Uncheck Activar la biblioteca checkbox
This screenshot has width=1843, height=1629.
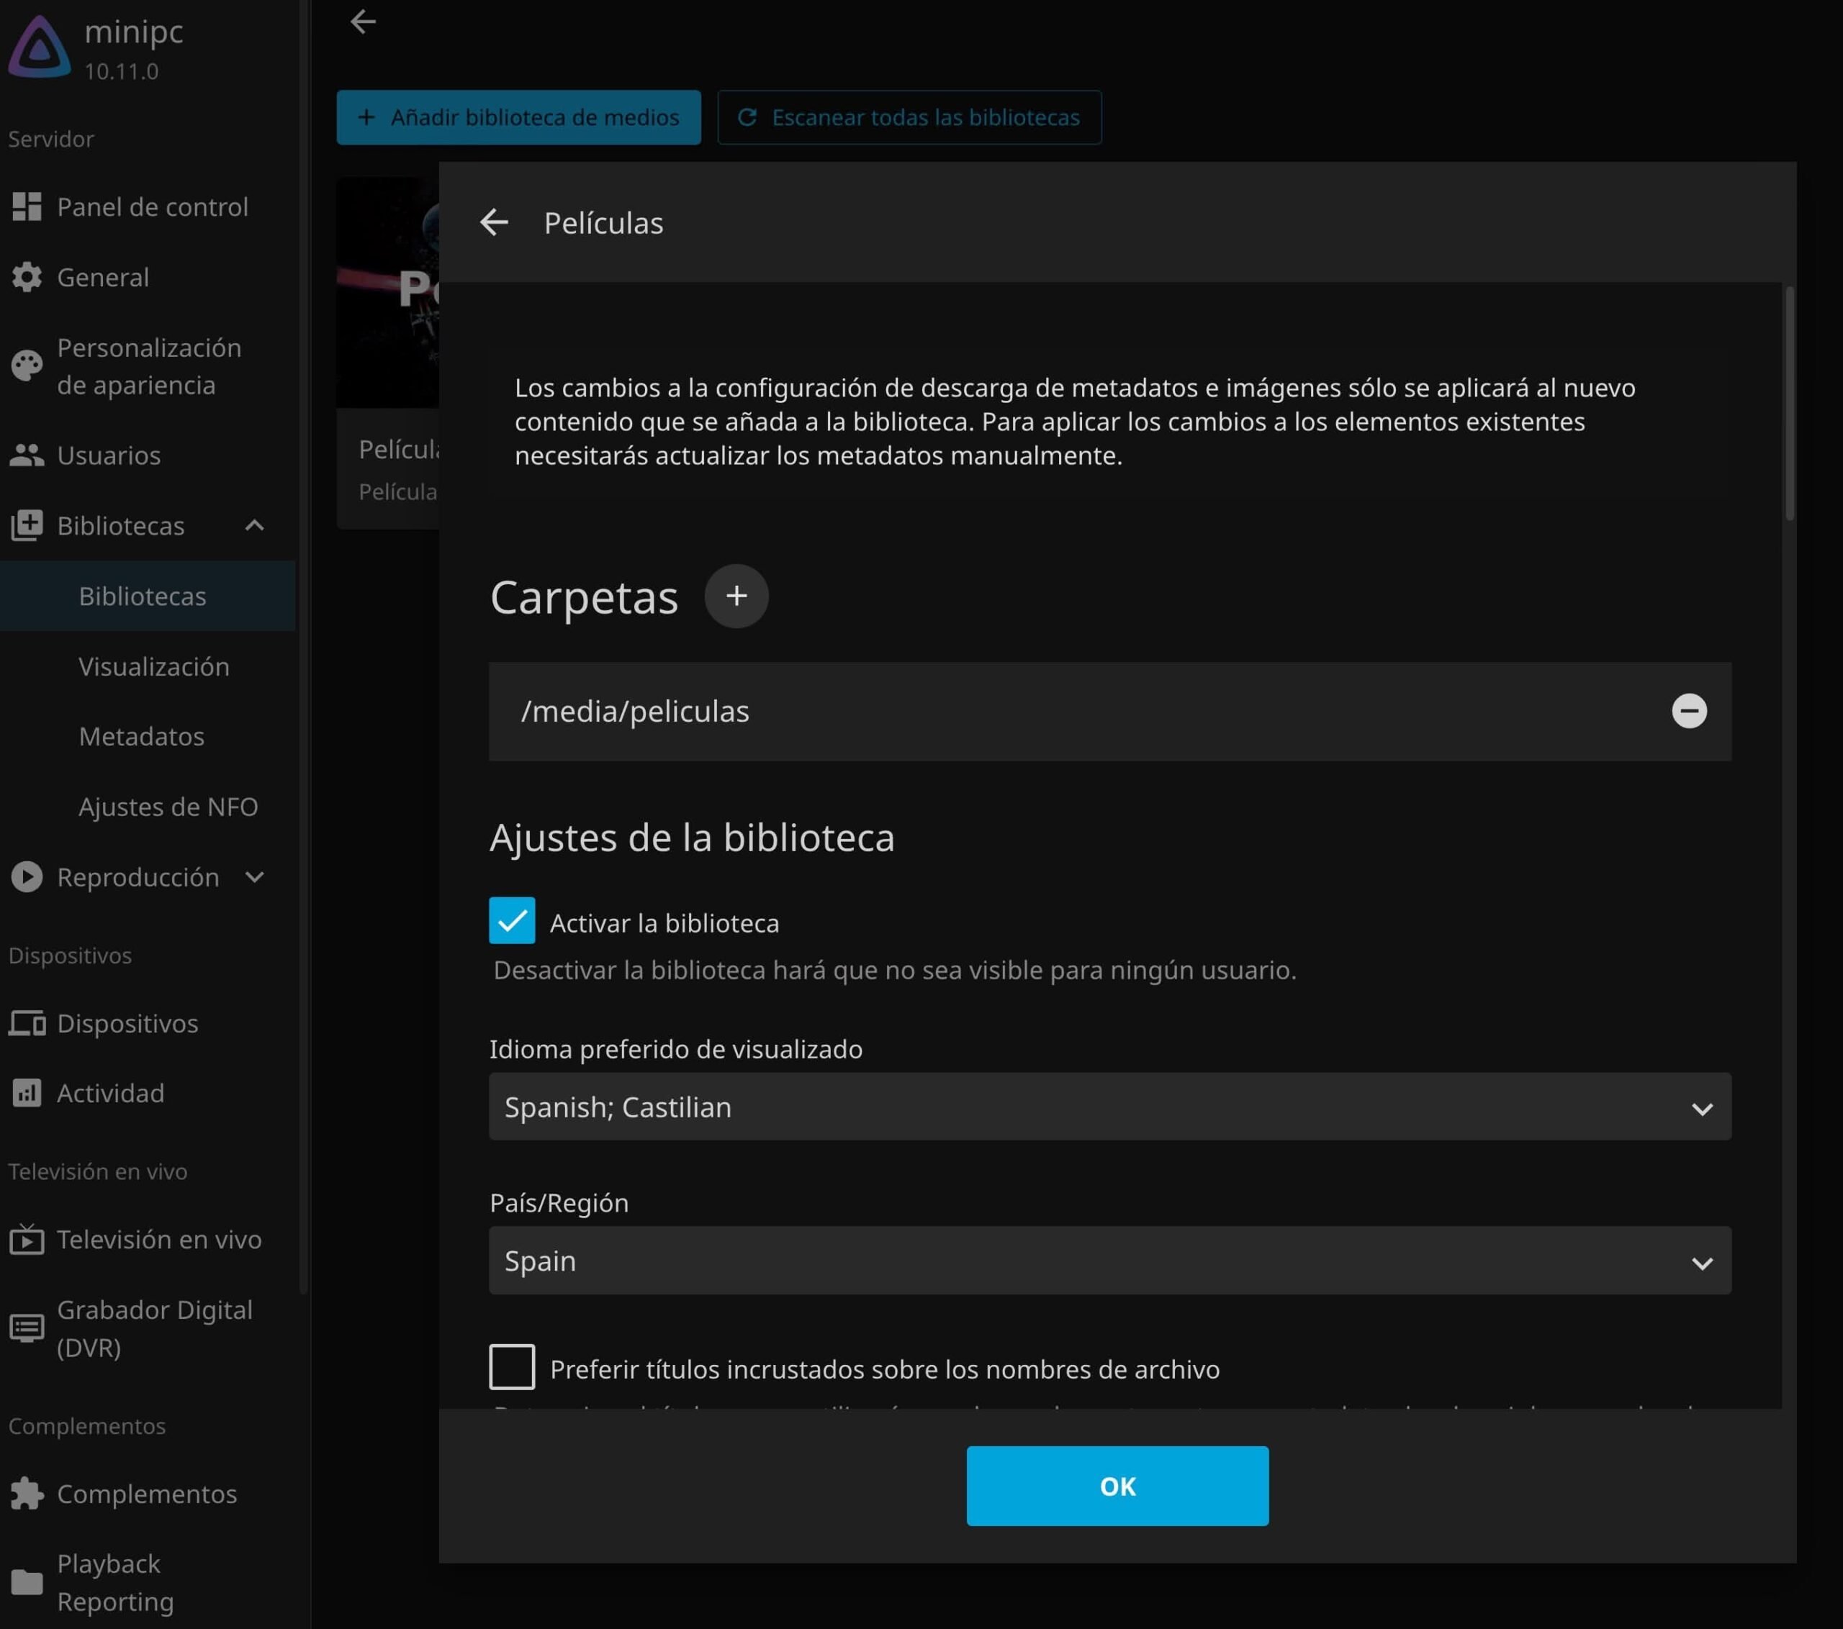pyautogui.click(x=511, y=920)
